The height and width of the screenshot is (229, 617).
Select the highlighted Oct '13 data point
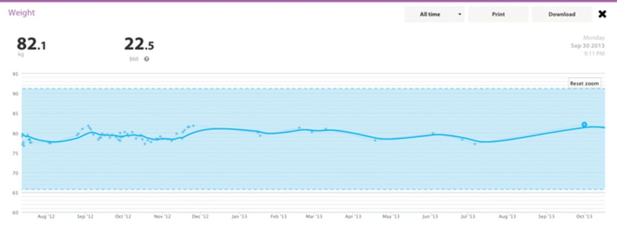tap(584, 124)
